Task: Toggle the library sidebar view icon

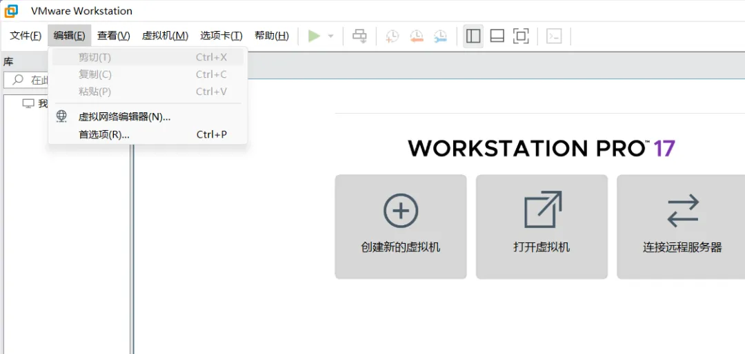Action: coord(473,36)
